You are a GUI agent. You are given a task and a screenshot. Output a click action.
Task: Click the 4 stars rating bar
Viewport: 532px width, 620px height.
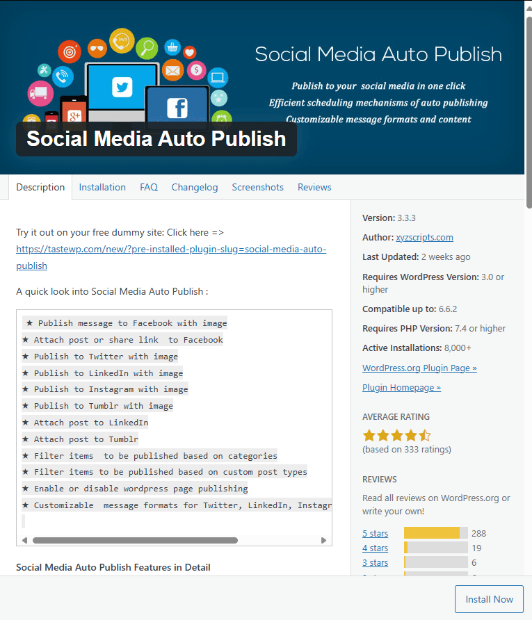click(436, 548)
